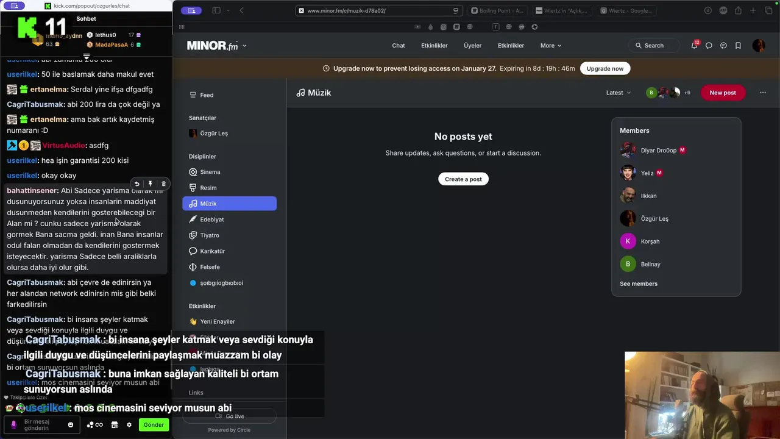Open profile avatar menu in header
This screenshot has width=780, height=439.
pos(759,45)
